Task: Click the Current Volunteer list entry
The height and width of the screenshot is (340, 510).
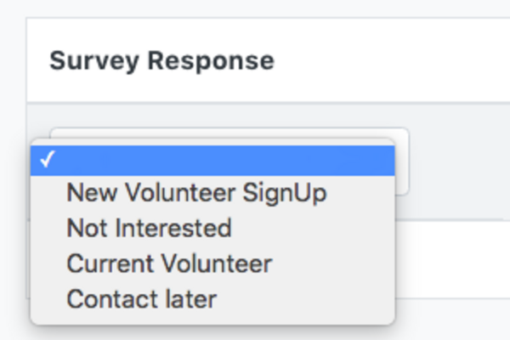Action: pos(169,263)
